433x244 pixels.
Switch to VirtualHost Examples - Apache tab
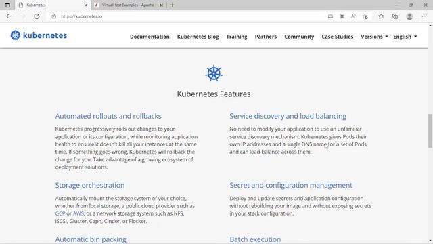129,5
